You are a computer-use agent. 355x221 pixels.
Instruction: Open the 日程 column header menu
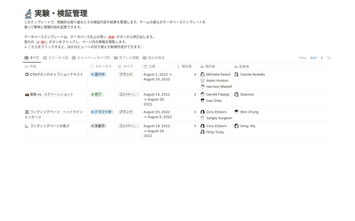[x=158, y=66]
